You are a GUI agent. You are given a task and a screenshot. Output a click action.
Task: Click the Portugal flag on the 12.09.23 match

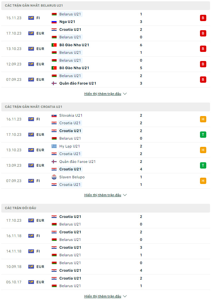tap(54, 68)
